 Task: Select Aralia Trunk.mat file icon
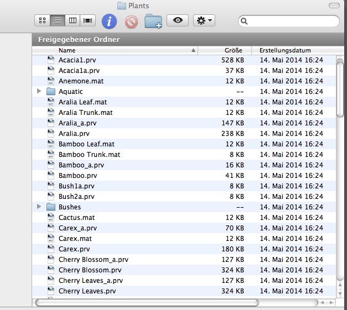pos(51,112)
